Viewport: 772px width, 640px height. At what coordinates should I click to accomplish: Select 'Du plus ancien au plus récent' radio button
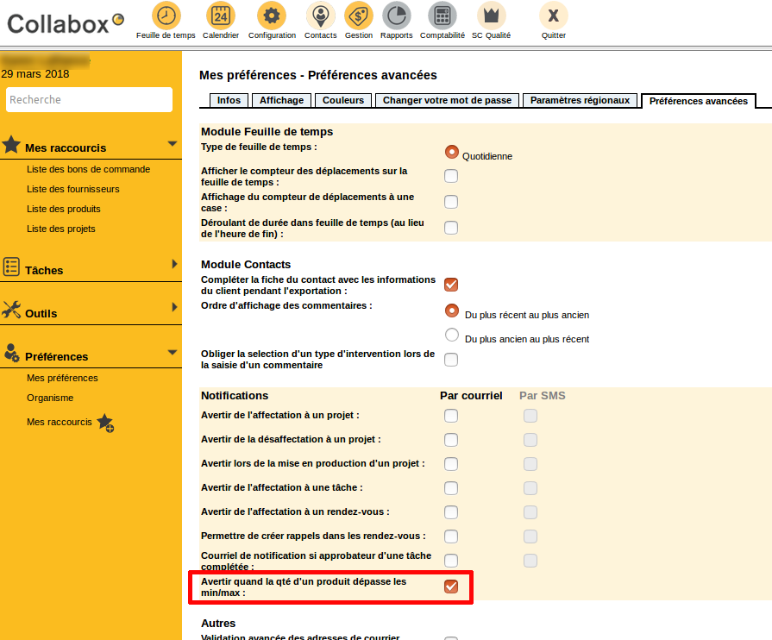coord(451,336)
